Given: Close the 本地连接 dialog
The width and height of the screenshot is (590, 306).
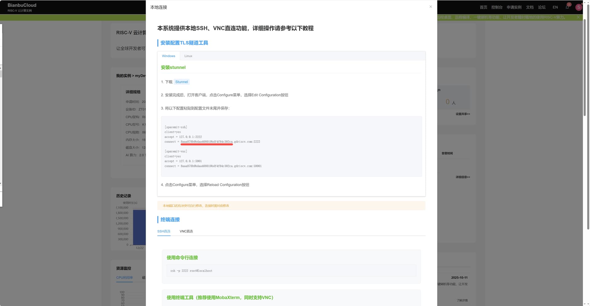Looking at the screenshot, I should coord(431,7).
